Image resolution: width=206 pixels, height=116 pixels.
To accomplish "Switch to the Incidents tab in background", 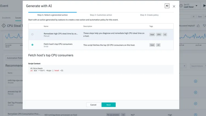I will (x=6, y=18).
